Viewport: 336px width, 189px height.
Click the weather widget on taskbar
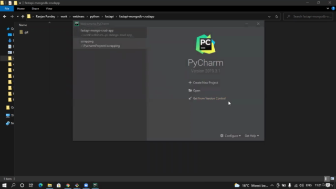tap(251, 185)
